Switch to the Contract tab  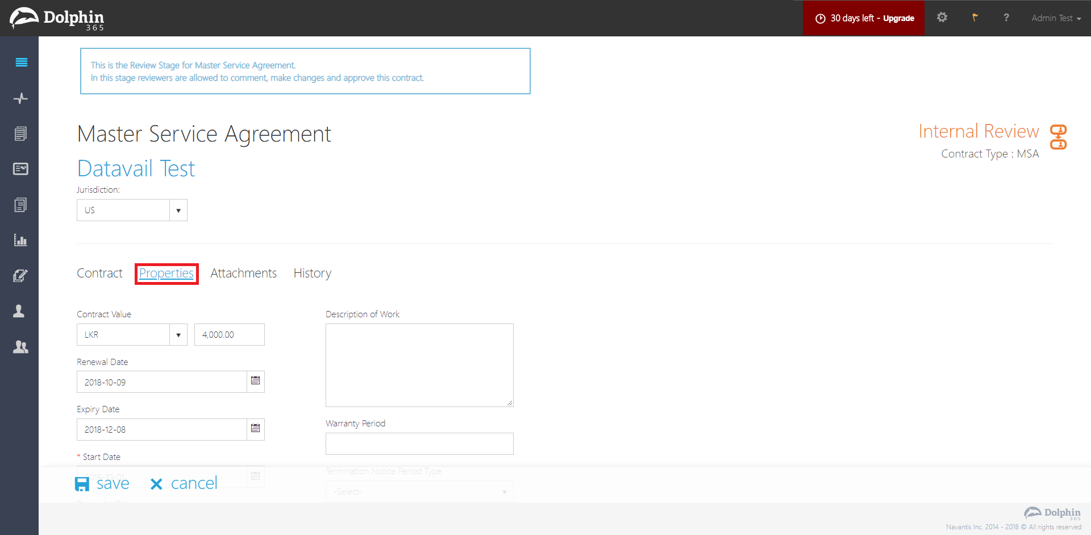point(99,273)
